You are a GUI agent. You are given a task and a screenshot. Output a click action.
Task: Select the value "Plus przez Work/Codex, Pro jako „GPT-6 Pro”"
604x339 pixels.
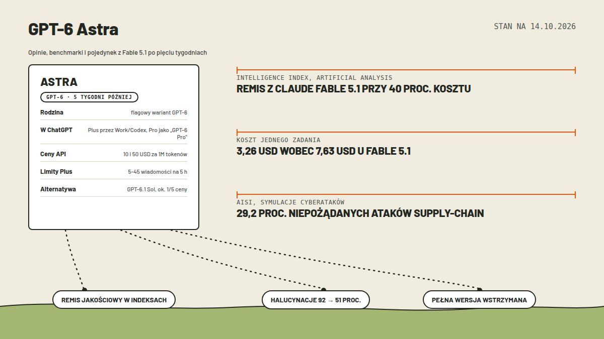tap(137, 133)
